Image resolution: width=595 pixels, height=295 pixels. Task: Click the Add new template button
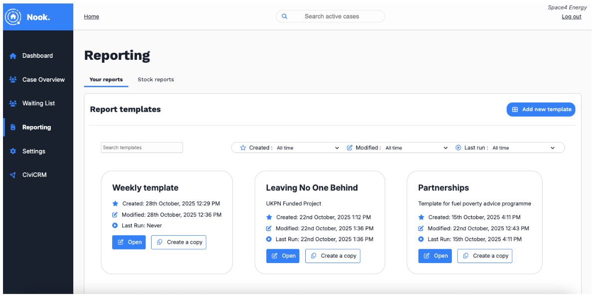pos(541,110)
